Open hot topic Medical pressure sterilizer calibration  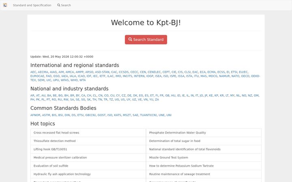pyautogui.click(x=60, y=157)
